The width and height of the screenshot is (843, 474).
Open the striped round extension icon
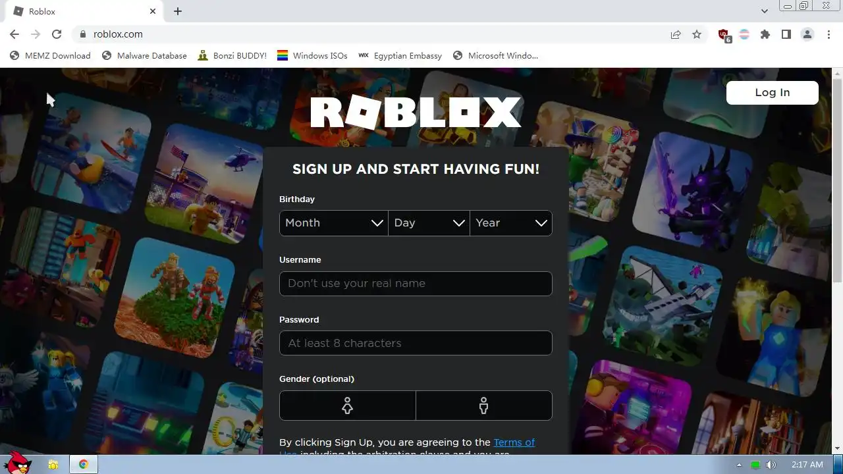(x=744, y=34)
